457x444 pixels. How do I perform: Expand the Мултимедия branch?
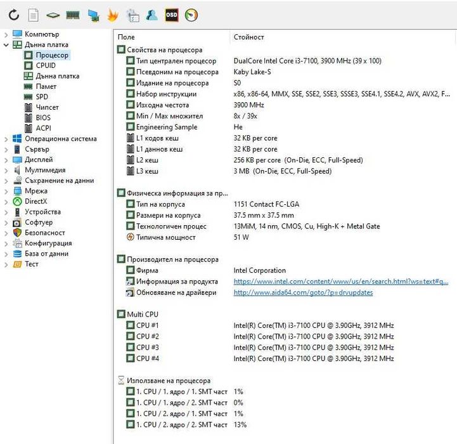(x=6, y=171)
